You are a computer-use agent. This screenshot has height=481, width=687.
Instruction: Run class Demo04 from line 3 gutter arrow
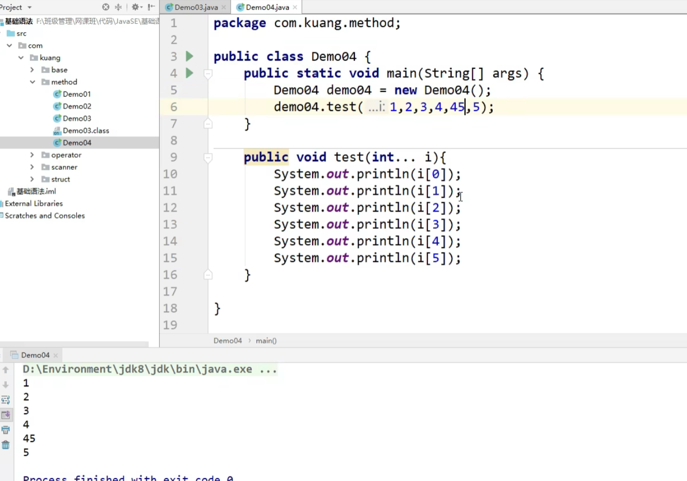pos(190,56)
